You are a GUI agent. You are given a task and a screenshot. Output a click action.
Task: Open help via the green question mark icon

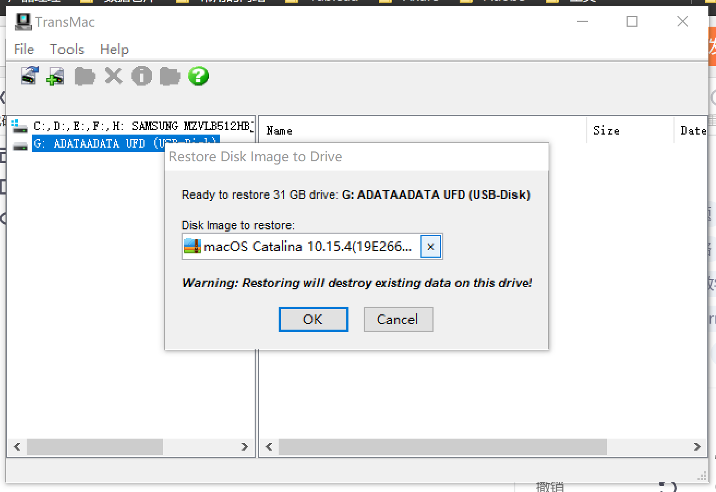pos(198,76)
